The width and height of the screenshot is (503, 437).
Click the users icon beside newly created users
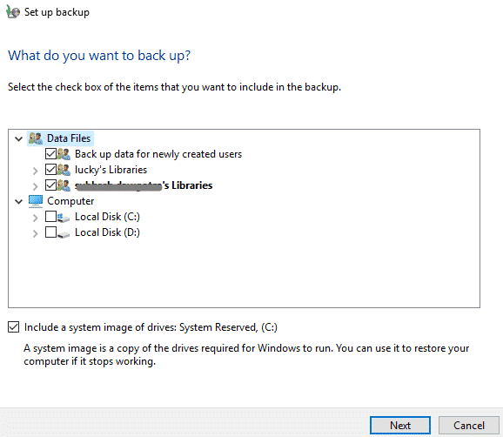64,154
